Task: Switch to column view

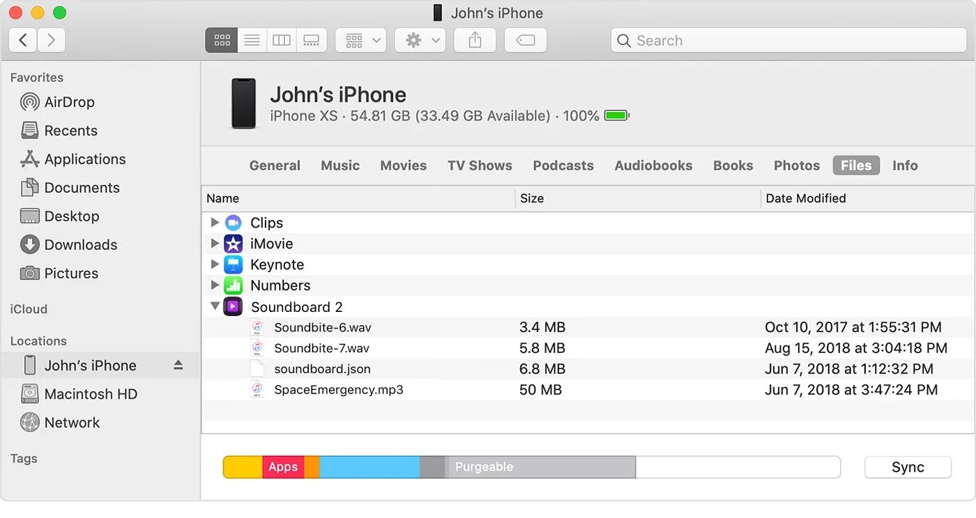Action: coord(282,40)
